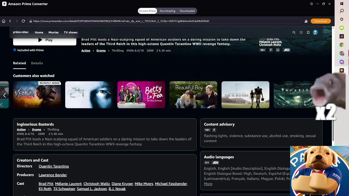Click the Amazon Prime Converter app logo

click(4, 4)
